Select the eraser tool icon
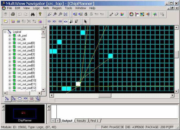Viewport: 180px width, 130px height. 116,14
